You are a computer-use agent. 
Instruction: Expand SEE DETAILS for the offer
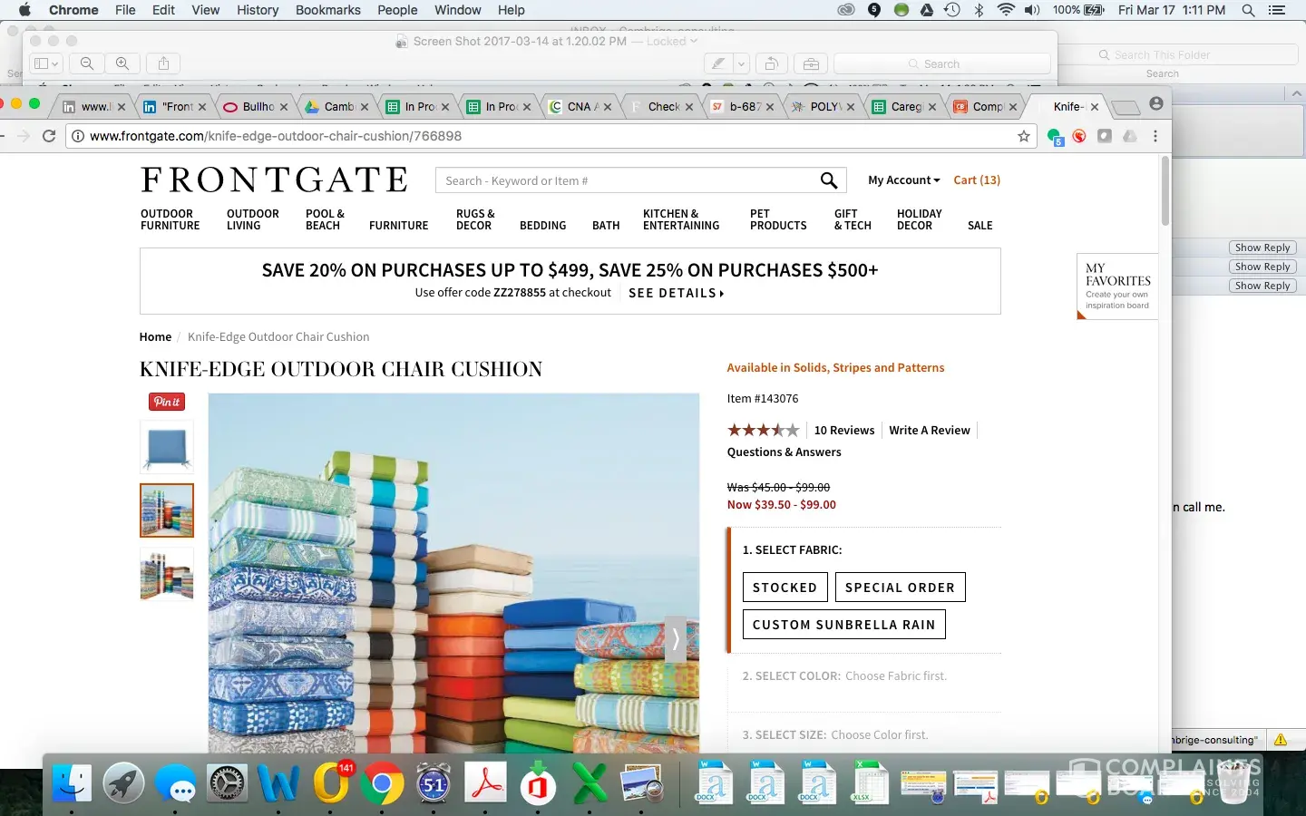(x=677, y=293)
